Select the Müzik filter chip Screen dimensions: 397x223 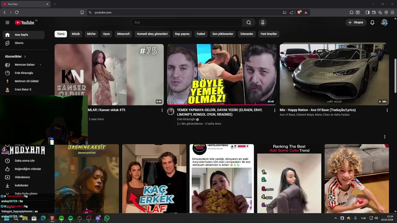point(76,34)
